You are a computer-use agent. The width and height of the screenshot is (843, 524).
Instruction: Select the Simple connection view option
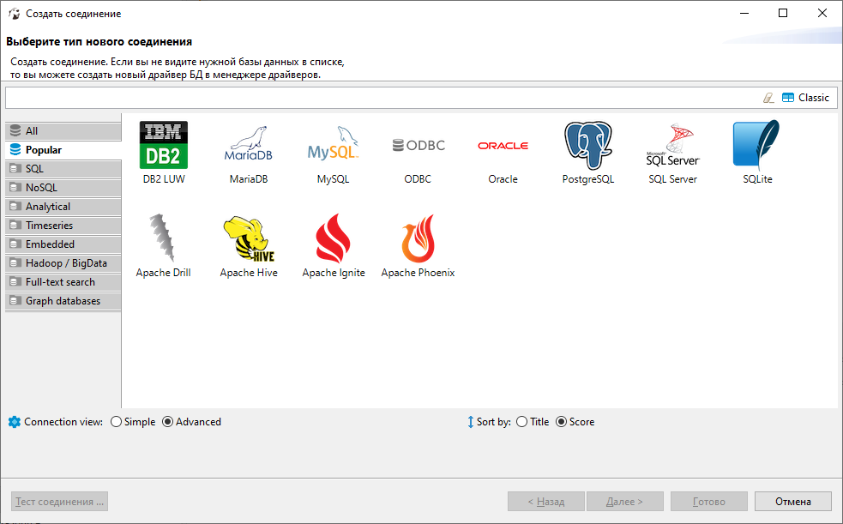coord(117,422)
